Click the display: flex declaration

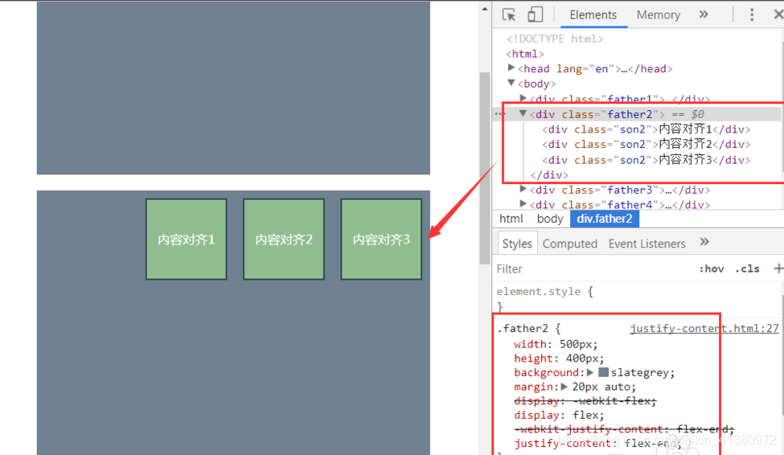click(x=559, y=416)
